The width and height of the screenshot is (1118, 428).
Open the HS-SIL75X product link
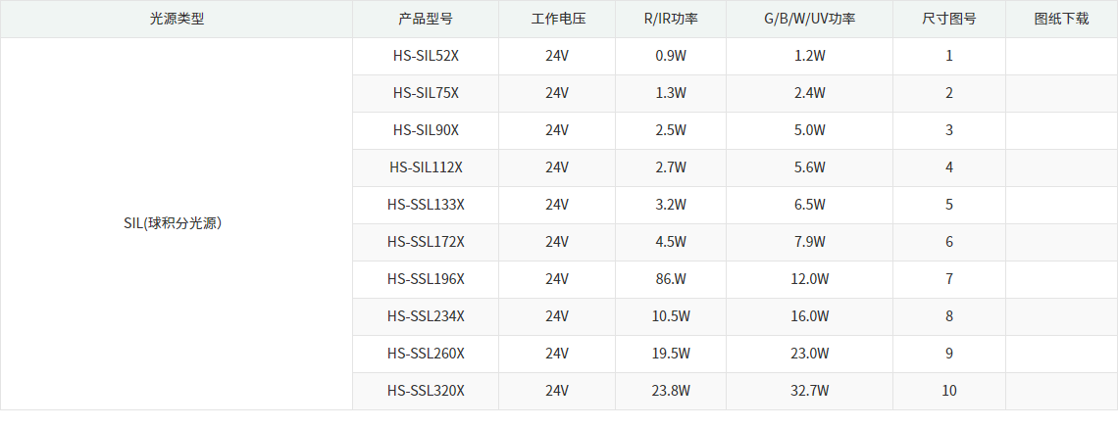[426, 93]
